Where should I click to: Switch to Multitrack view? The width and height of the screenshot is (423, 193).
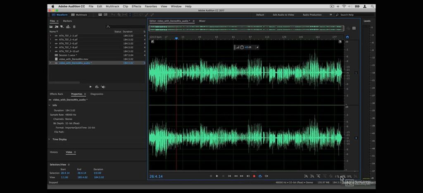click(79, 15)
